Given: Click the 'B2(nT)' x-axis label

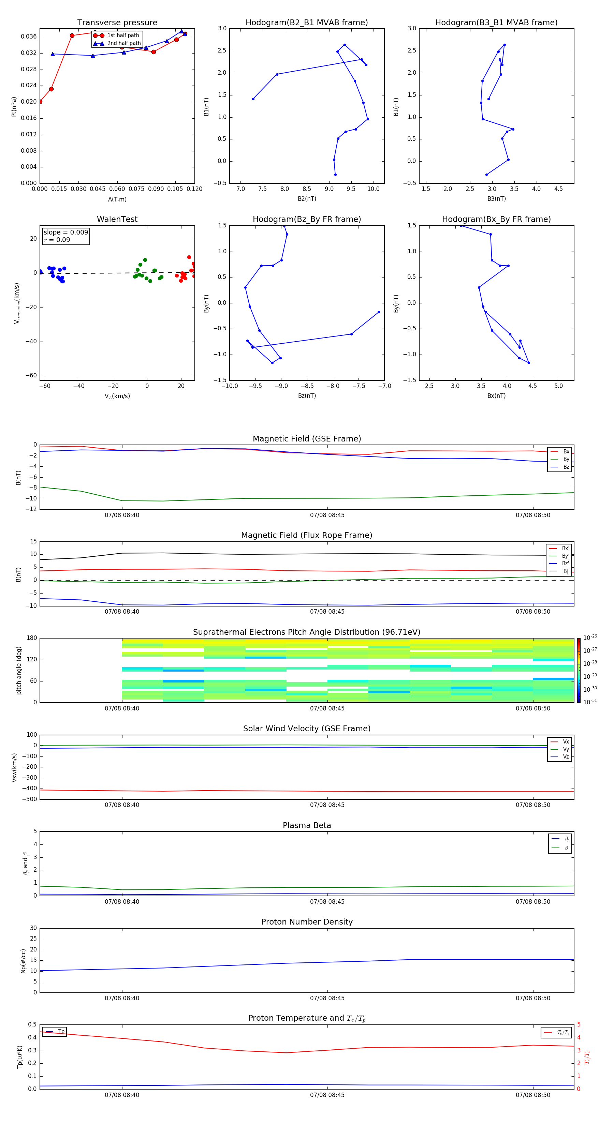Looking at the screenshot, I should [307, 199].
